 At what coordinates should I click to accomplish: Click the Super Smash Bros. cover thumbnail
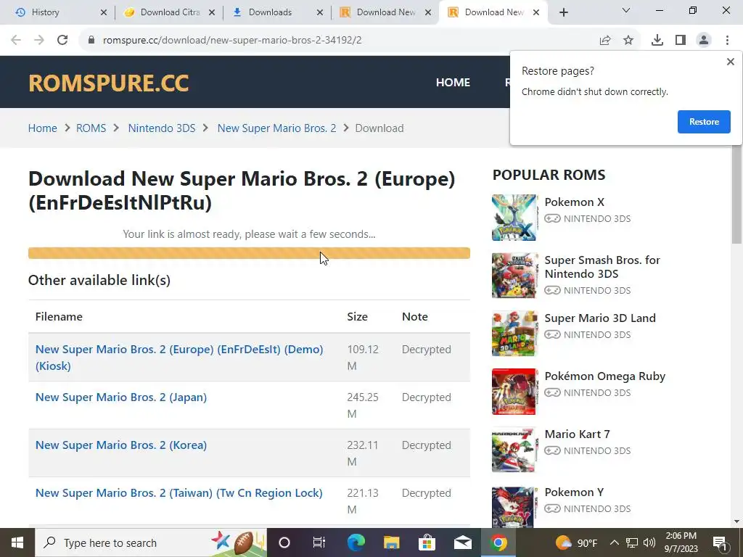click(514, 275)
